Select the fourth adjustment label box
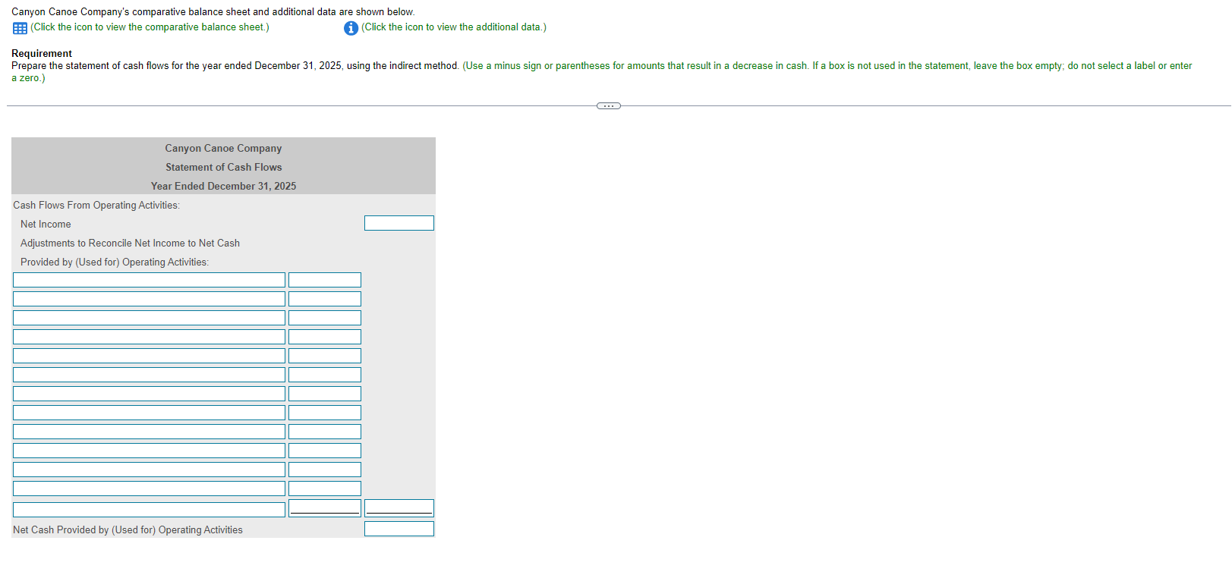Viewport: 1232px width, 575px height. 149,337
